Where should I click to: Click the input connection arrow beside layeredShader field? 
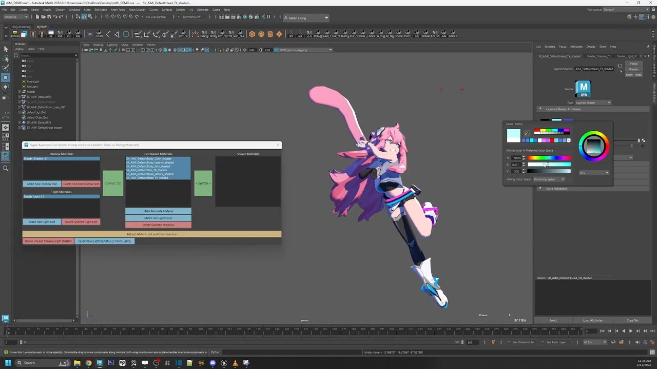[620, 66]
